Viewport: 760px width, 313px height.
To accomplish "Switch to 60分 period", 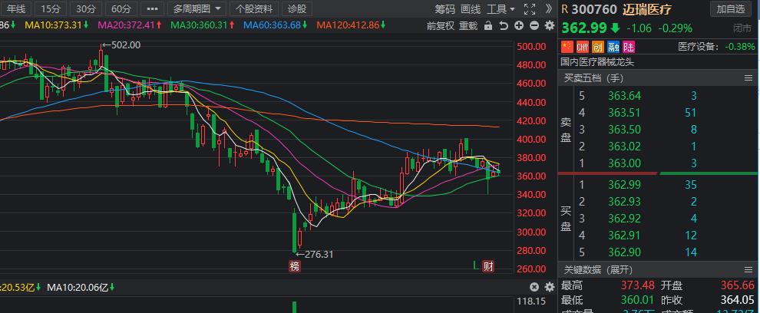I will point(121,8).
